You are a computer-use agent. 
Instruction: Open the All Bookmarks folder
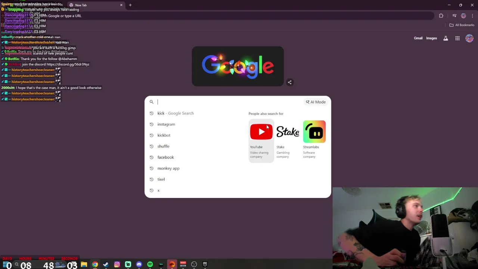tap(462, 25)
